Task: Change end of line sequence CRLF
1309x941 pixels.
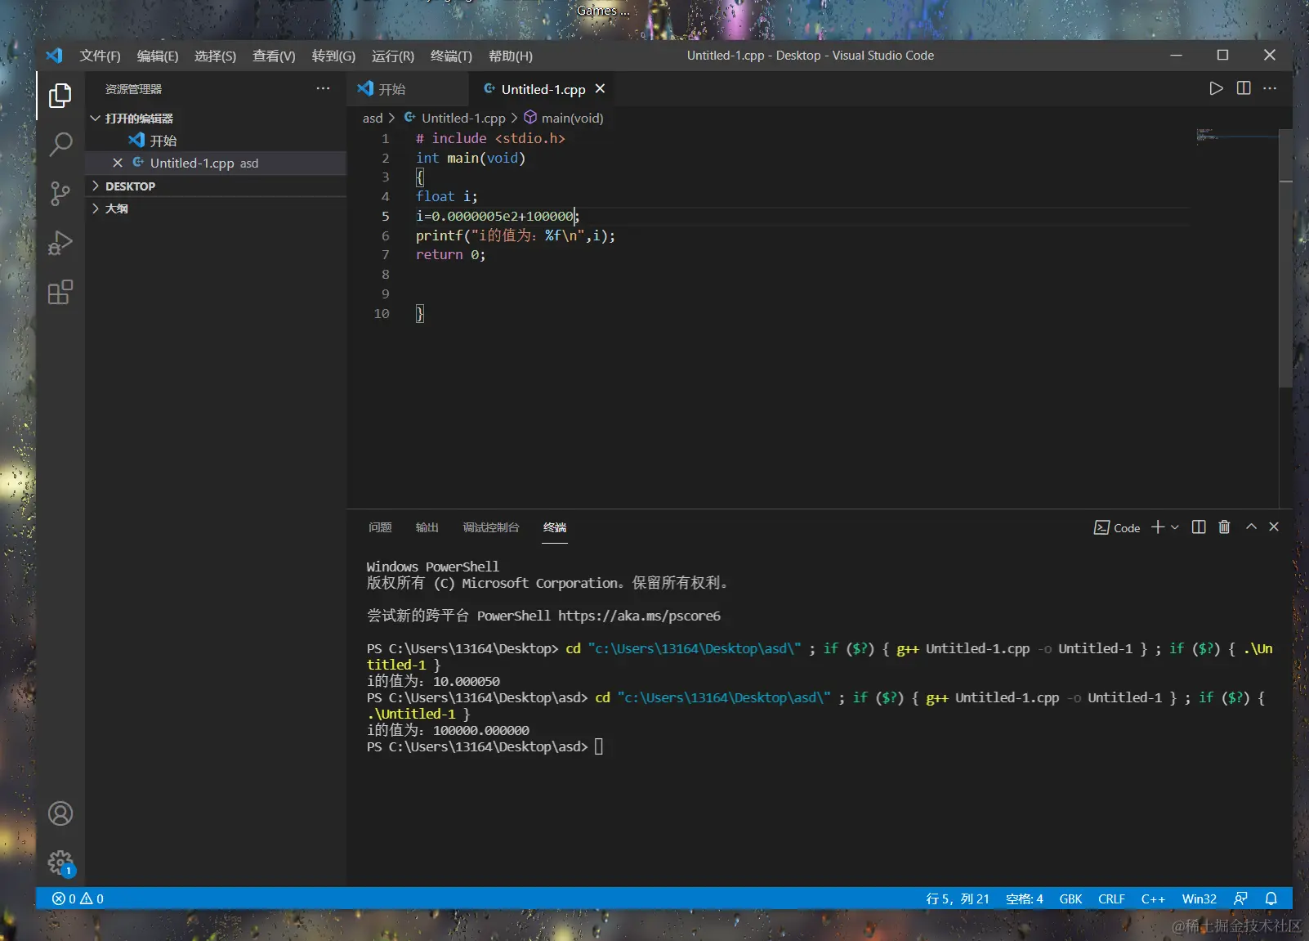Action: coord(1111,898)
